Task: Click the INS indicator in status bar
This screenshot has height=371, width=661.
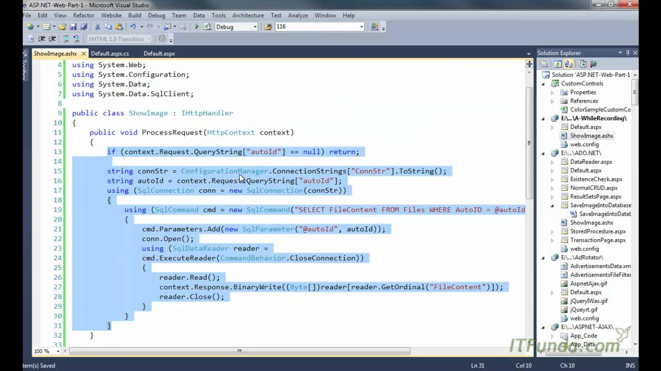Action: point(630,365)
